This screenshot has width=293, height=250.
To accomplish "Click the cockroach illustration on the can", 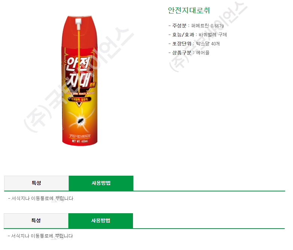I will [x=81, y=121].
